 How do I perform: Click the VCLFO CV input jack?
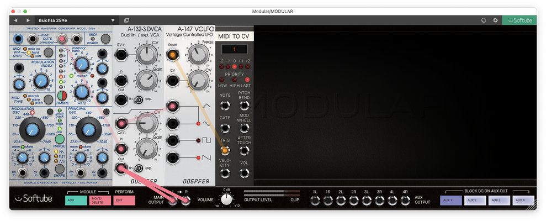pos(172,81)
